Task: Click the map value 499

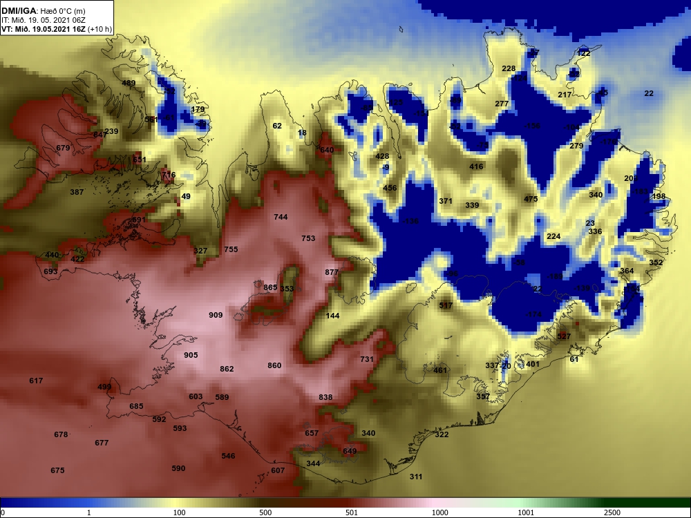Action: [x=104, y=387]
